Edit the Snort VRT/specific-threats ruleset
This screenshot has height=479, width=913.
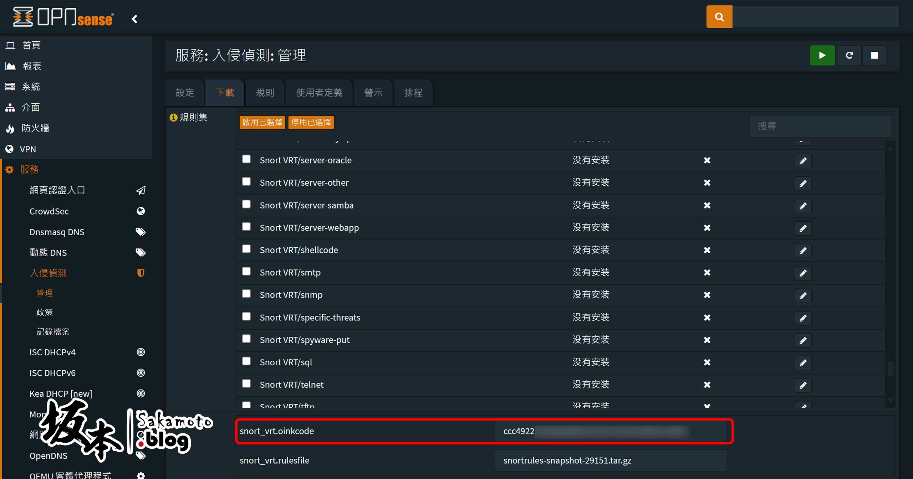pyautogui.click(x=803, y=318)
